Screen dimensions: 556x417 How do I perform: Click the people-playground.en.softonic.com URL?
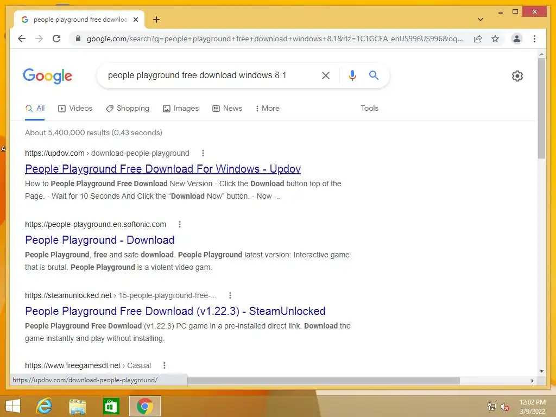96,224
